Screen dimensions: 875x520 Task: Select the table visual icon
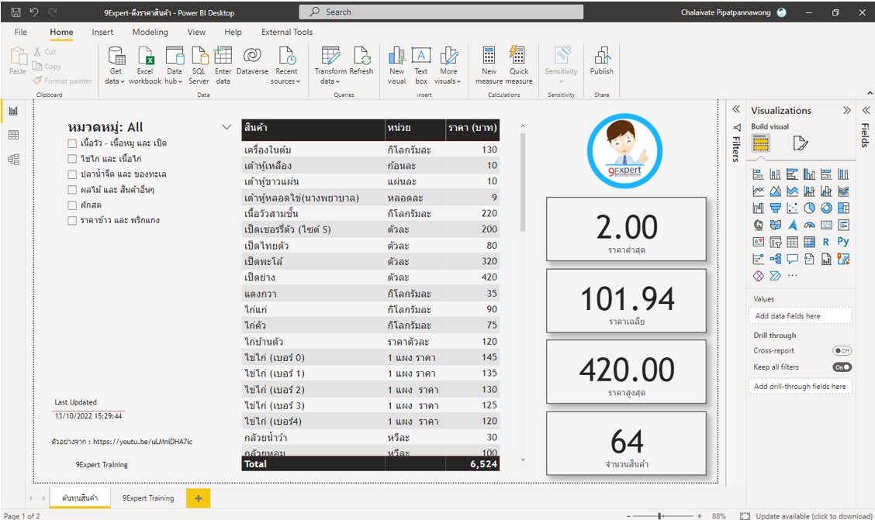tap(794, 242)
